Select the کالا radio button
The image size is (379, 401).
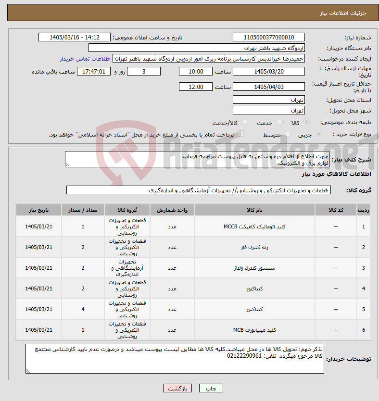306,122
